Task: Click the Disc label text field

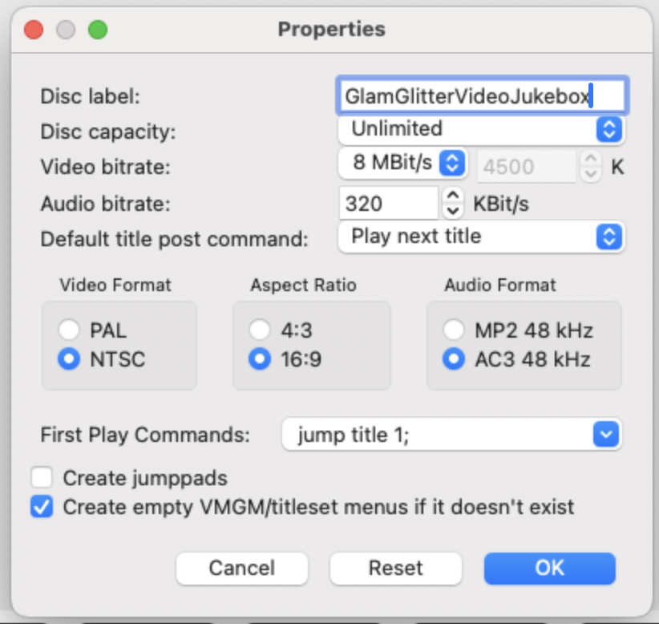Action: 482,96
